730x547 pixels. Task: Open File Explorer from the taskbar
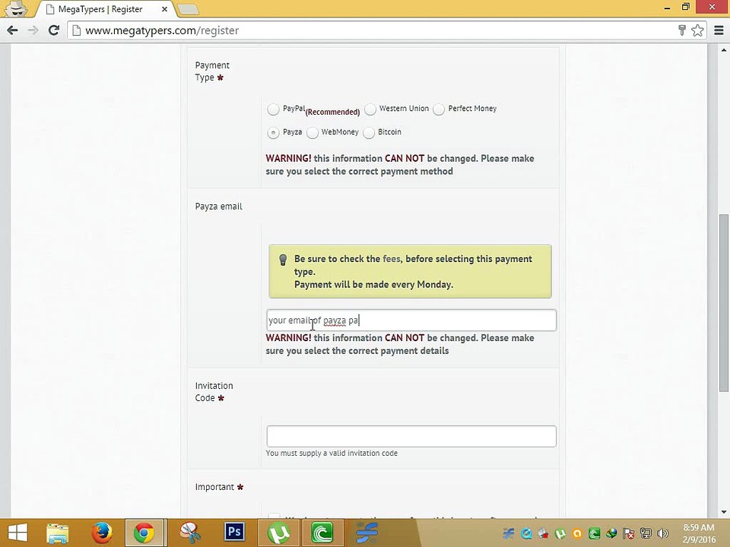click(58, 533)
